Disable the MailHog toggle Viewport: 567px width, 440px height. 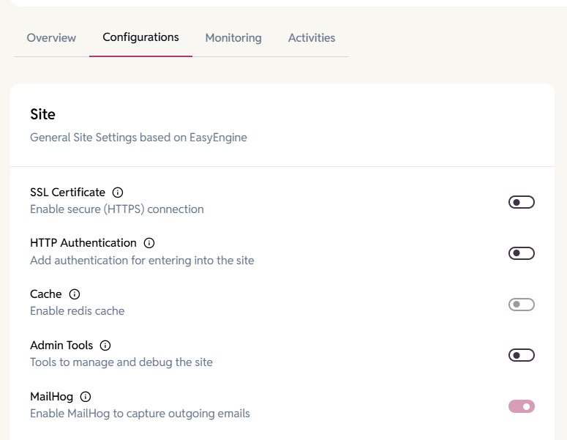[522, 406]
